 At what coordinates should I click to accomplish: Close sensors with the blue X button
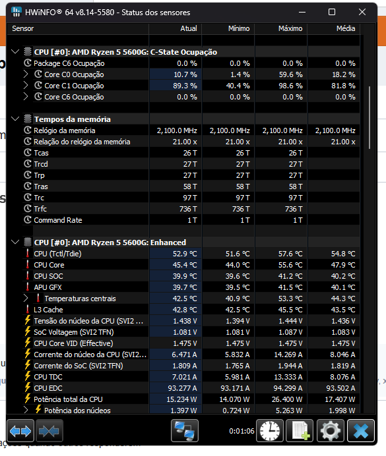tap(361, 431)
